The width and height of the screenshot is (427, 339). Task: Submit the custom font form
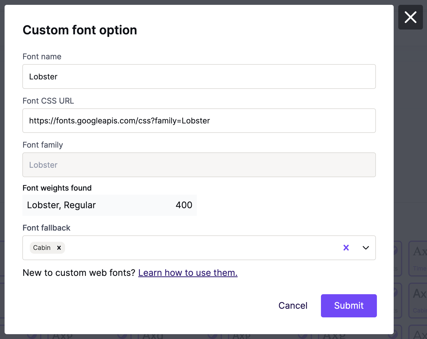tap(349, 306)
